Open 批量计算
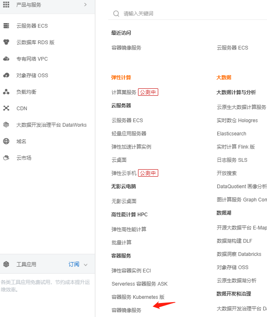The width and height of the screenshot is (267, 317). [x=122, y=242]
